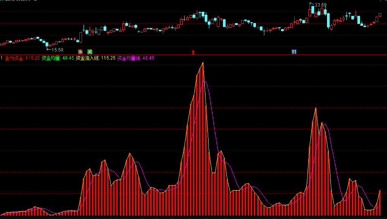387x219 pixels.
Task: Select the red S marker under the candlesticks
Action: click(193, 52)
